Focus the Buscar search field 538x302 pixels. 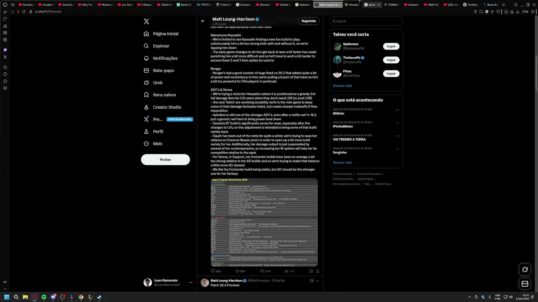(x=366, y=21)
